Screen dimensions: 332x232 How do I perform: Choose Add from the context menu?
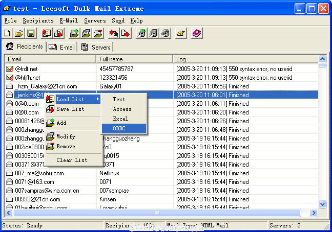[73, 123]
